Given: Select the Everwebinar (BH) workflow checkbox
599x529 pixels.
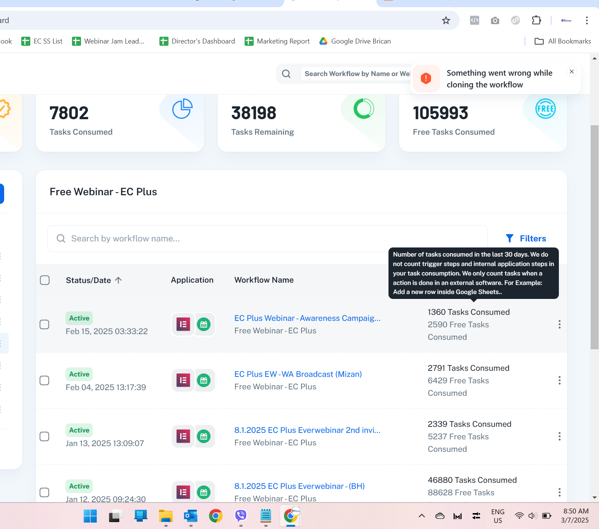Looking at the screenshot, I should pos(44,492).
